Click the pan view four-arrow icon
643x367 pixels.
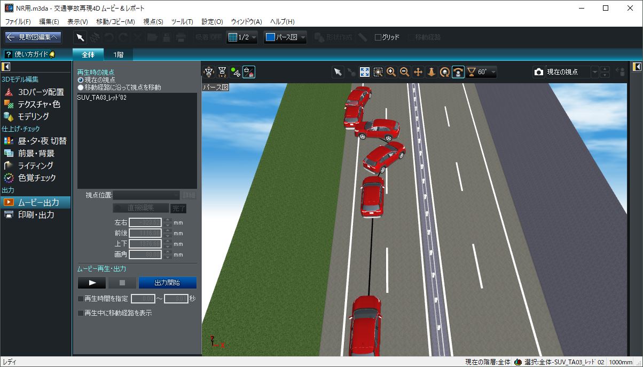[418, 72]
